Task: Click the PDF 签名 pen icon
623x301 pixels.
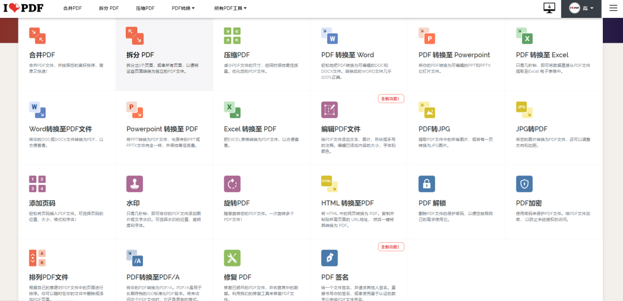Action: (329, 258)
